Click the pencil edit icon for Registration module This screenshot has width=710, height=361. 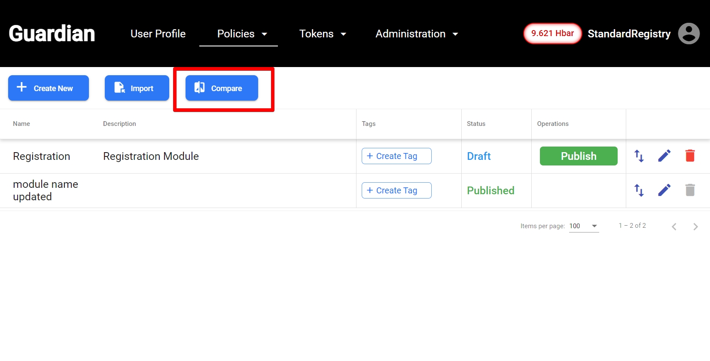(x=664, y=156)
